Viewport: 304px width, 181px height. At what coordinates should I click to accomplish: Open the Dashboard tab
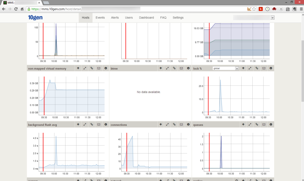click(146, 18)
